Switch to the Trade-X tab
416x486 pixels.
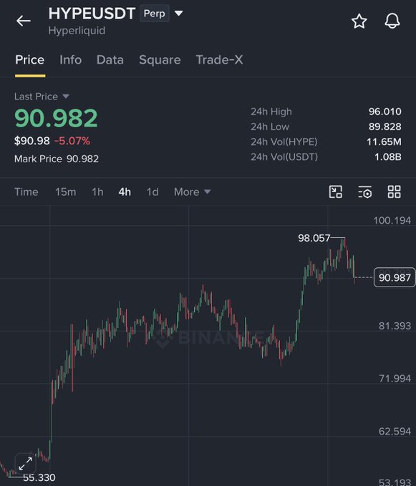220,60
